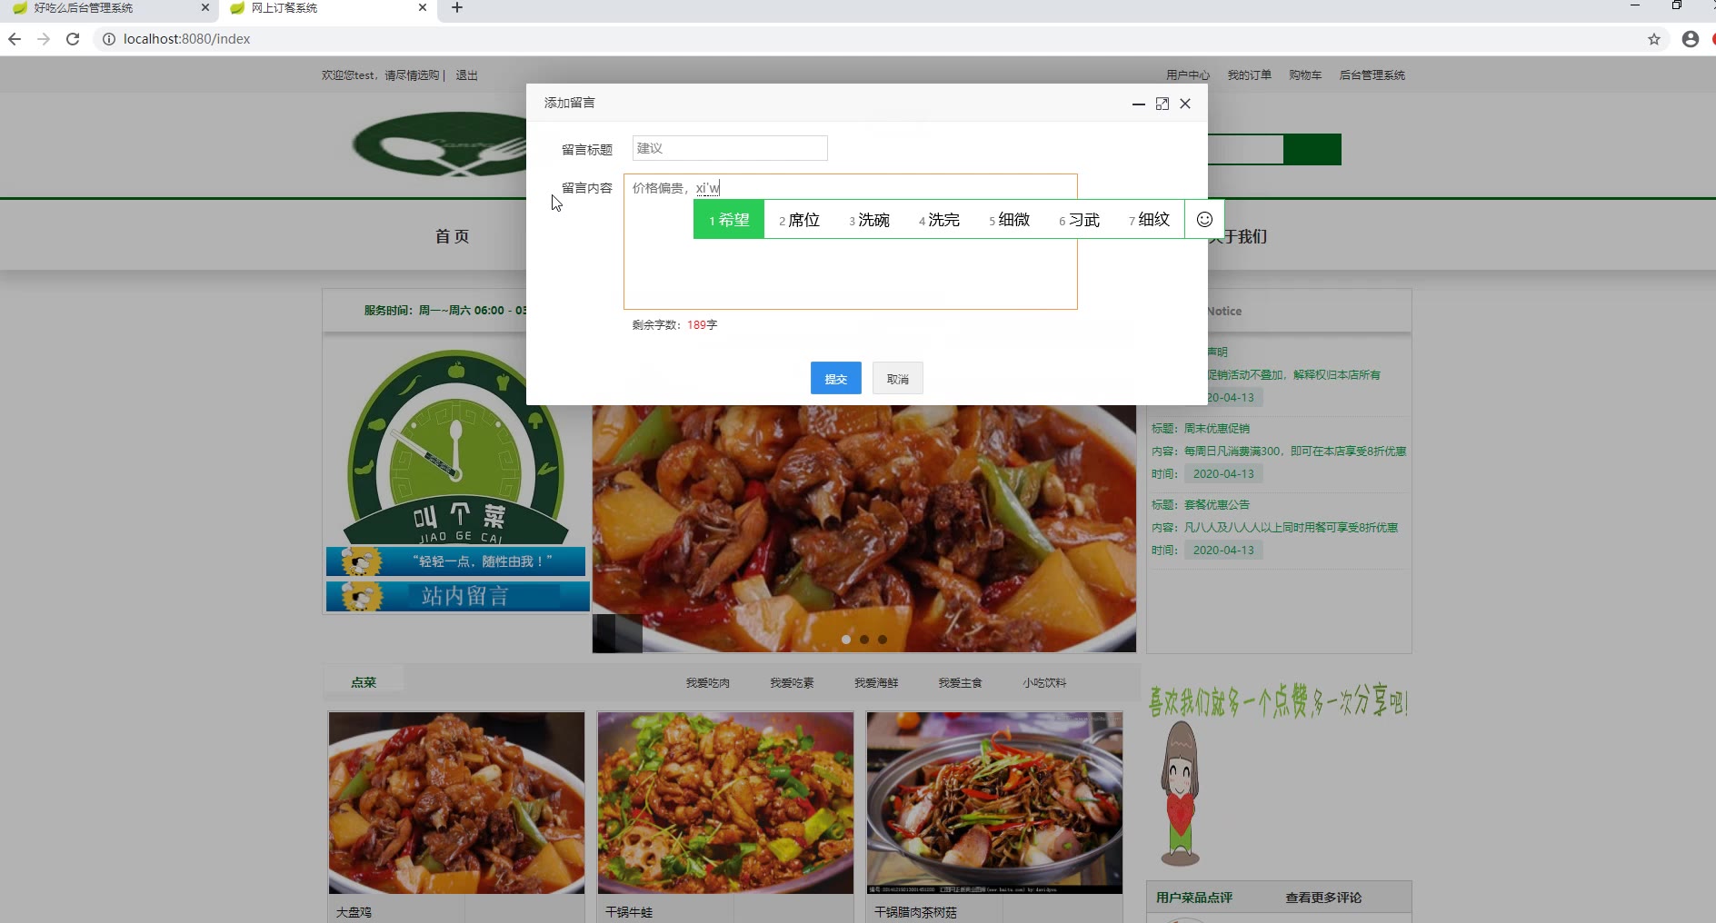
Task: Open 站内留言 banner button
Action: pyautogui.click(x=457, y=596)
